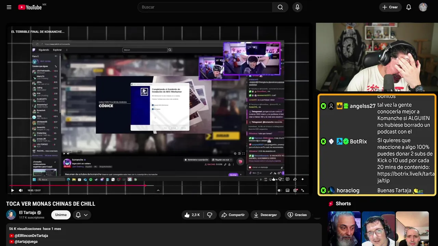Start voice search with microphone
438x246 pixels.
coord(297,7)
